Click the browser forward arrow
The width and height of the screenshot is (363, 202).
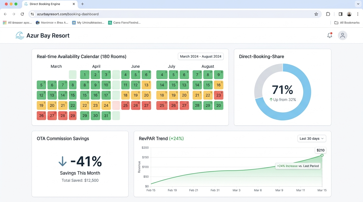pyautogui.click(x=14, y=14)
